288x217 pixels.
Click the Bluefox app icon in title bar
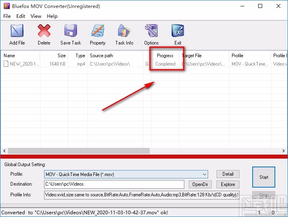point(6,6)
